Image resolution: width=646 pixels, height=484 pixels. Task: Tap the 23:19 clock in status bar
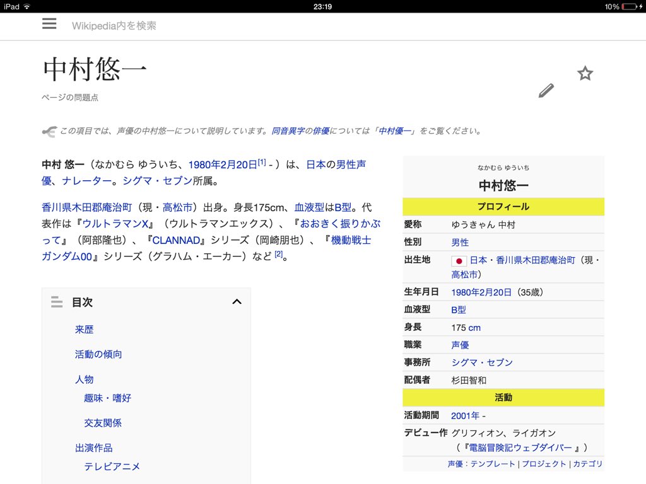click(322, 6)
